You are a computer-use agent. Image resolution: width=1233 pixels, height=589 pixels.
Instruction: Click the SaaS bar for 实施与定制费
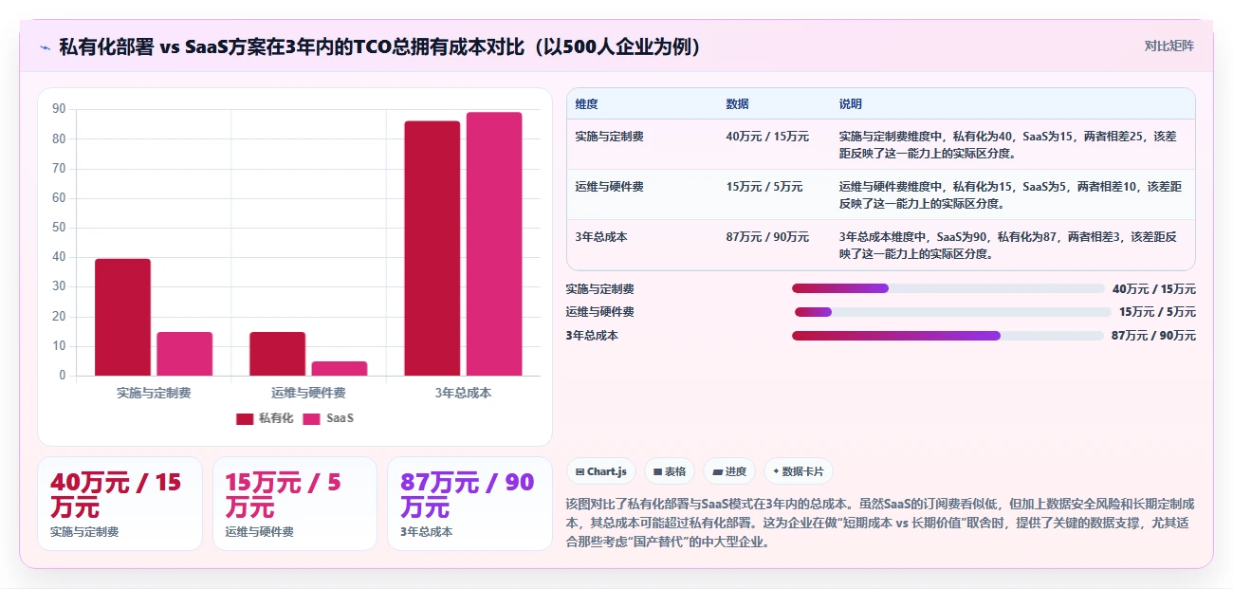click(185, 354)
